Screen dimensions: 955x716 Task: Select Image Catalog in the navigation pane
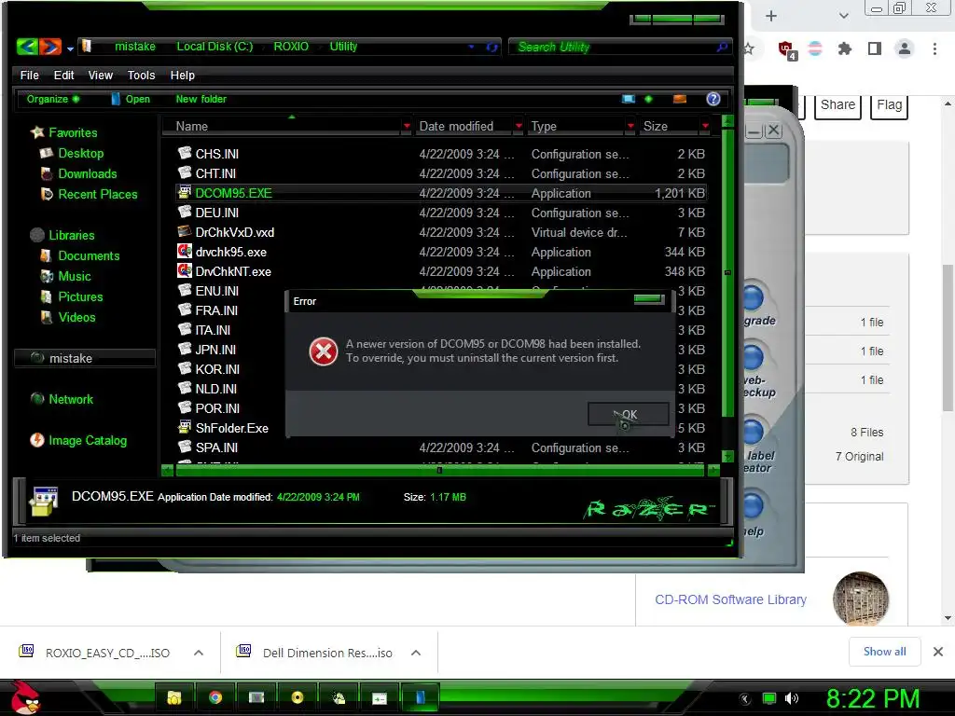(78, 440)
